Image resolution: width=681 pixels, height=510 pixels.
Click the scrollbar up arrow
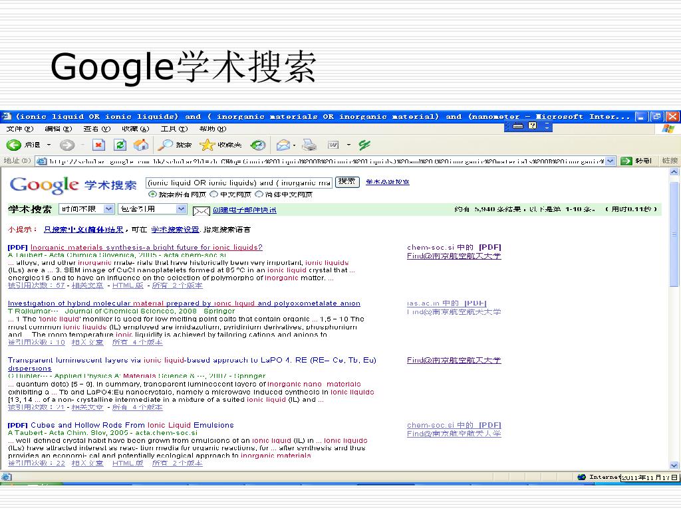(674, 172)
